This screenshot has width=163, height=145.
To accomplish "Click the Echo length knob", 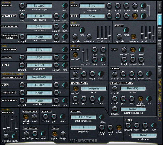I will (124, 59).
